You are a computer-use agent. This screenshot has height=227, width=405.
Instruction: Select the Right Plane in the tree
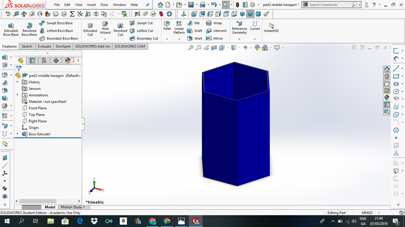(x=38, y=121)
